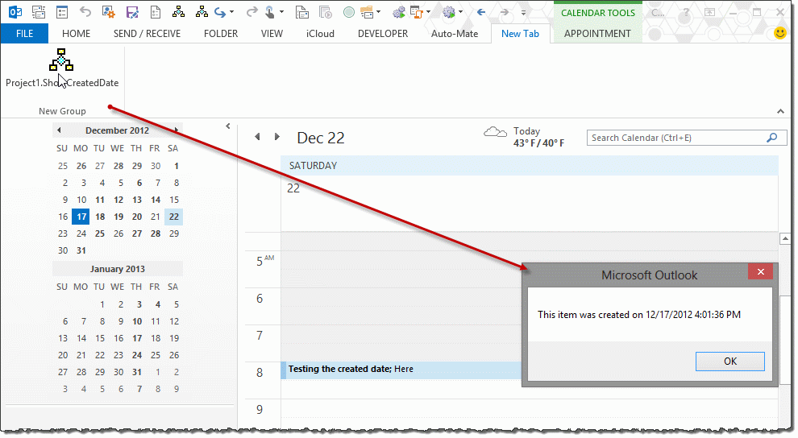
Task: Open dropdown next to Touch mode icon
Action: click(281, 12)
